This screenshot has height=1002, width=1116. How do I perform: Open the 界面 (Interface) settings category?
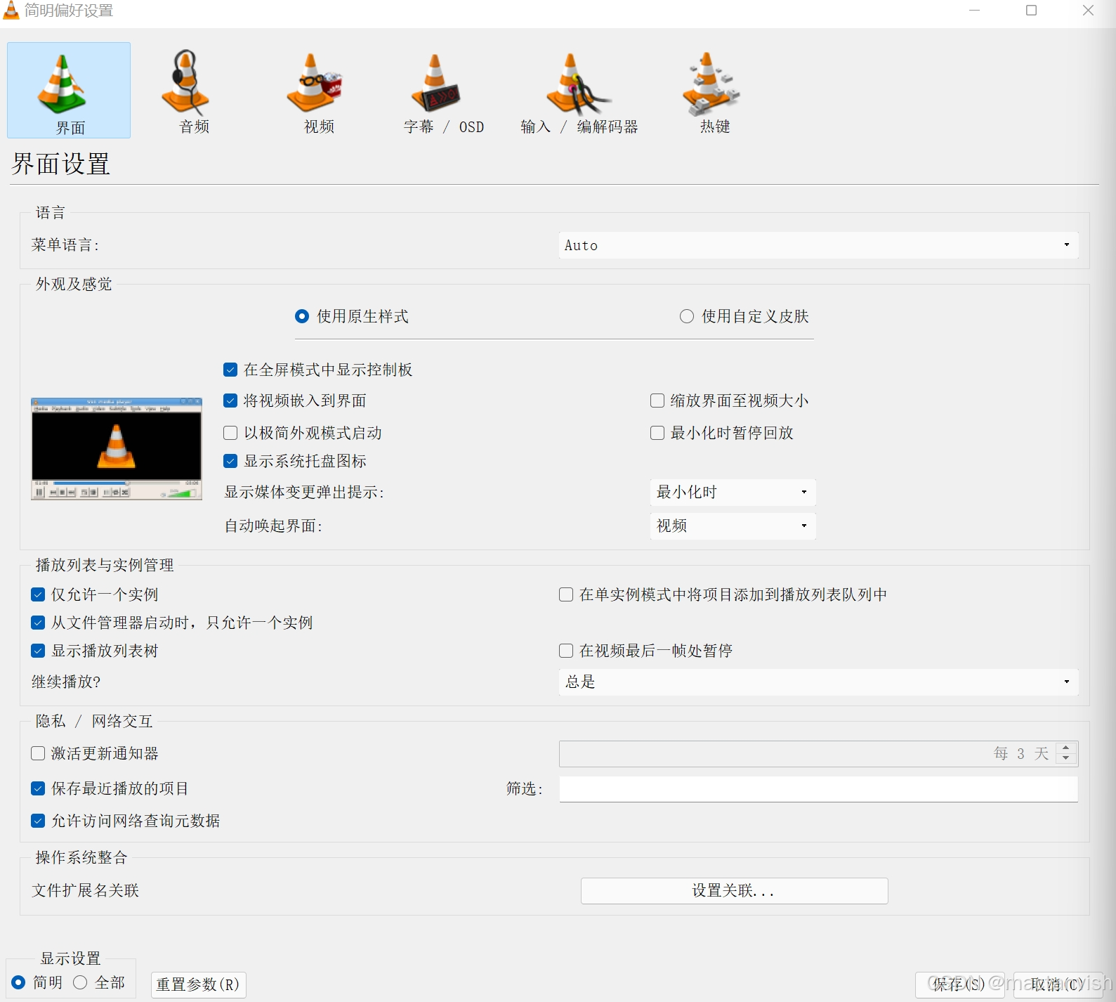69,90
